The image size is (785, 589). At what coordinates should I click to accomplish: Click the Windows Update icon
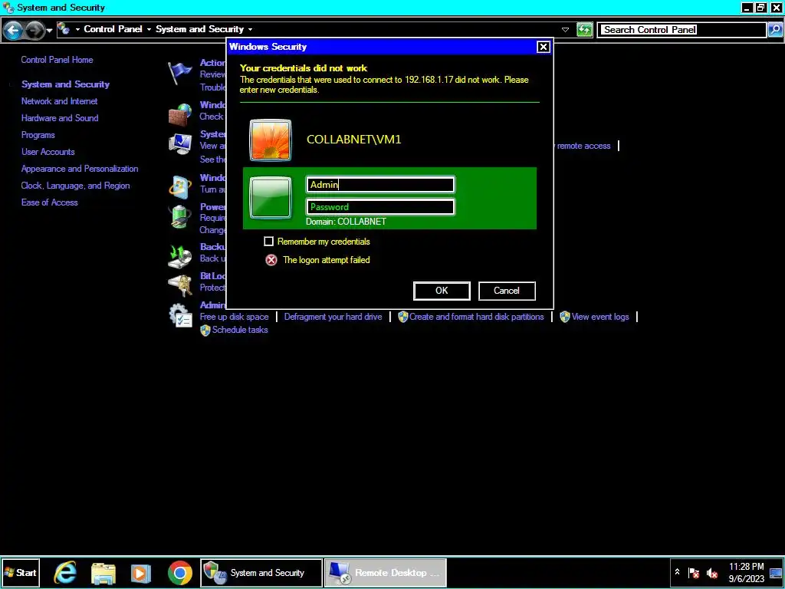(x=179, y=187)
